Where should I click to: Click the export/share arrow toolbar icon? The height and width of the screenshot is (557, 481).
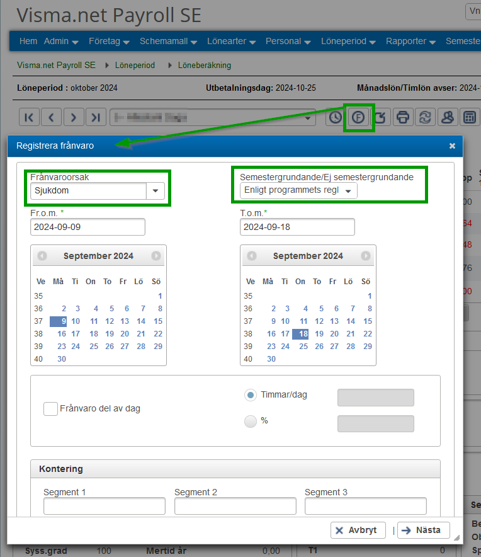[381, 117]
